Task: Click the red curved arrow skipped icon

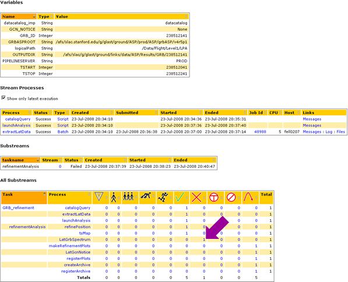Action: (x=248, y=197)
